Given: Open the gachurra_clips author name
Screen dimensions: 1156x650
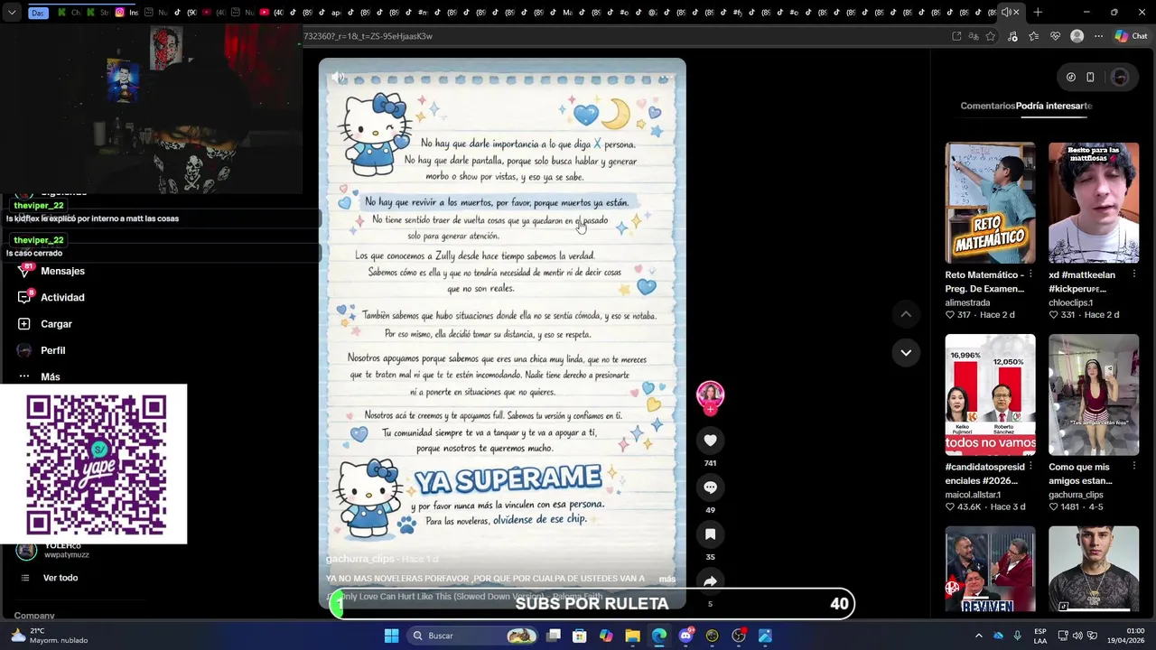Looking at the screenshot, I should (x=359, y=559).
